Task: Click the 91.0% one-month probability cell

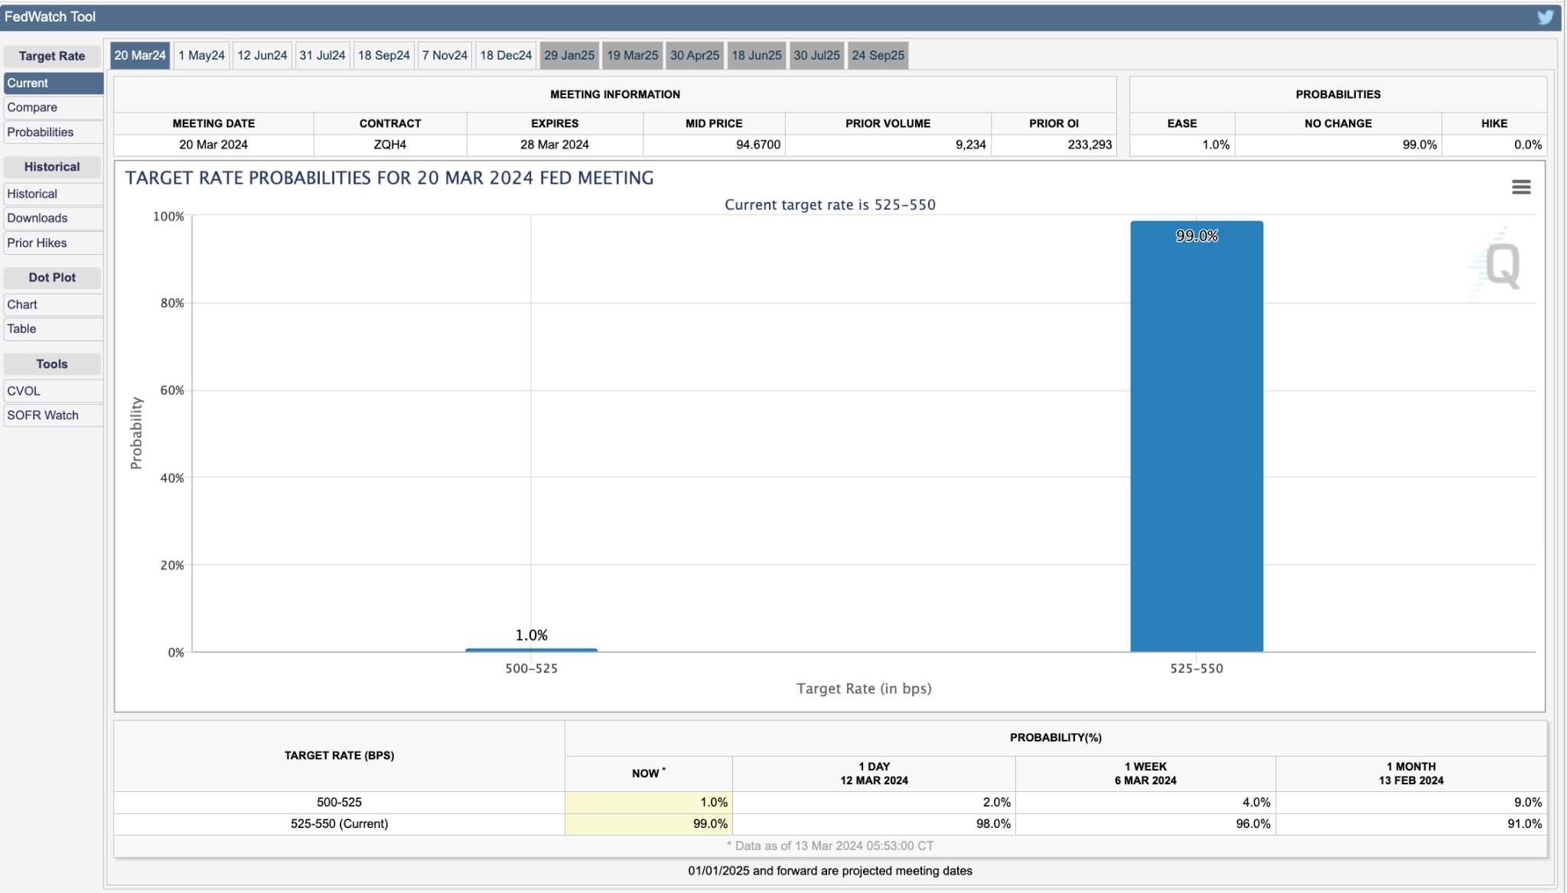Action: (x=1411, y=823)
